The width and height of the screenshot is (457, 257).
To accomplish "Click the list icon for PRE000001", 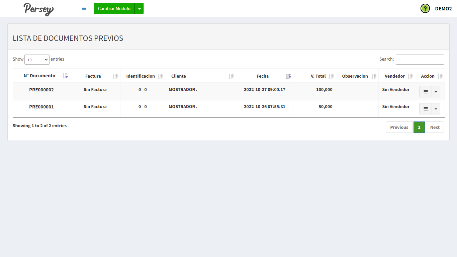I will point(426,109).
